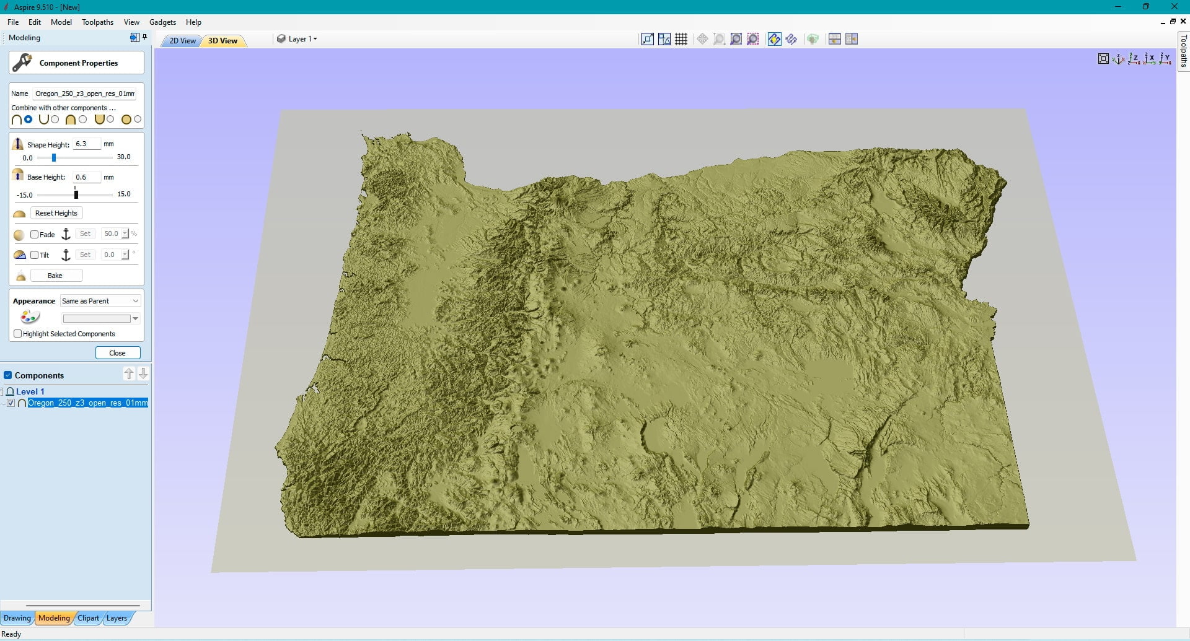Click the Reset Heights button

(x=56, y=213)
